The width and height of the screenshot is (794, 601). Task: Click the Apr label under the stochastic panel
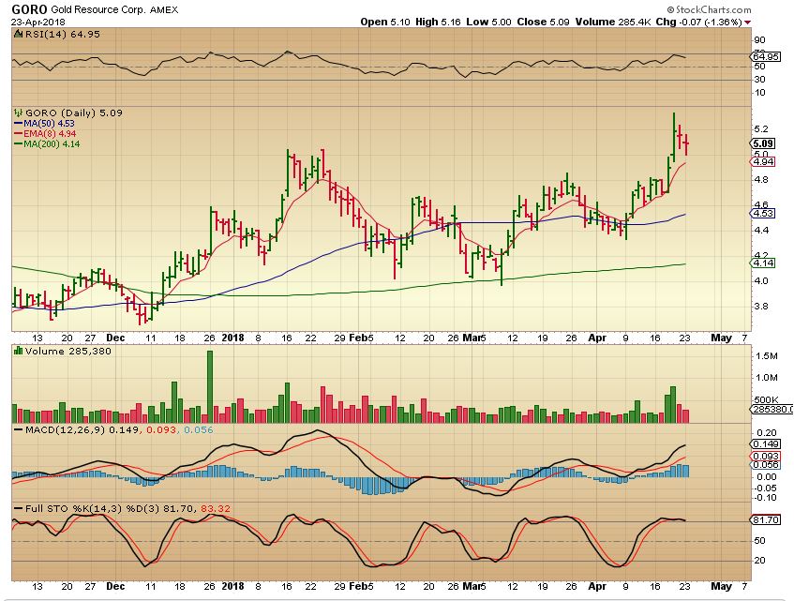coord(597,586)
